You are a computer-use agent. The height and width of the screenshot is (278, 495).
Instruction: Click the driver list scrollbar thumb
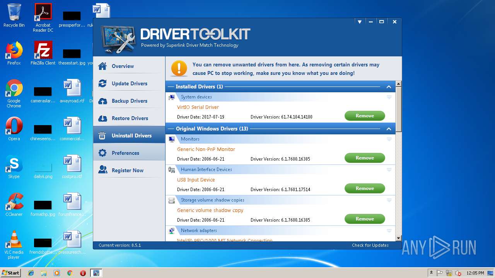[x=399, y=109]
